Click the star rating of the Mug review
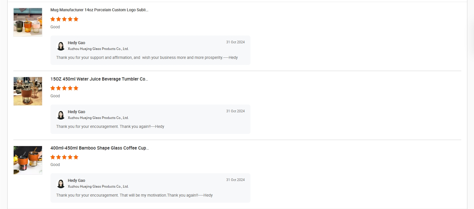474x209 pixels. [64, 19]
